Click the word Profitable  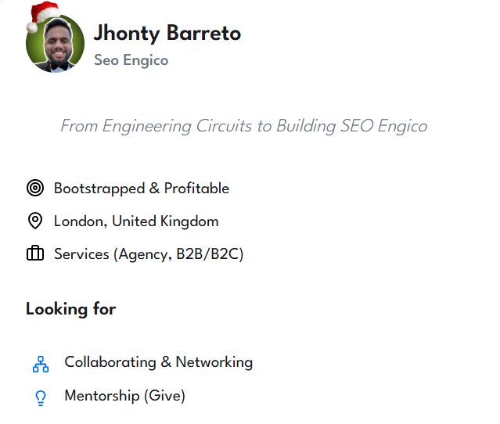[x=196, y=189]
